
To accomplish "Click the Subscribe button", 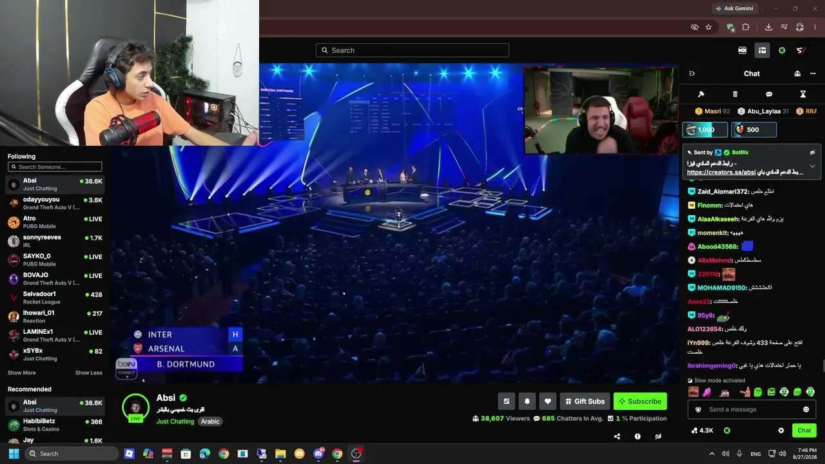I will coord(640,401).
